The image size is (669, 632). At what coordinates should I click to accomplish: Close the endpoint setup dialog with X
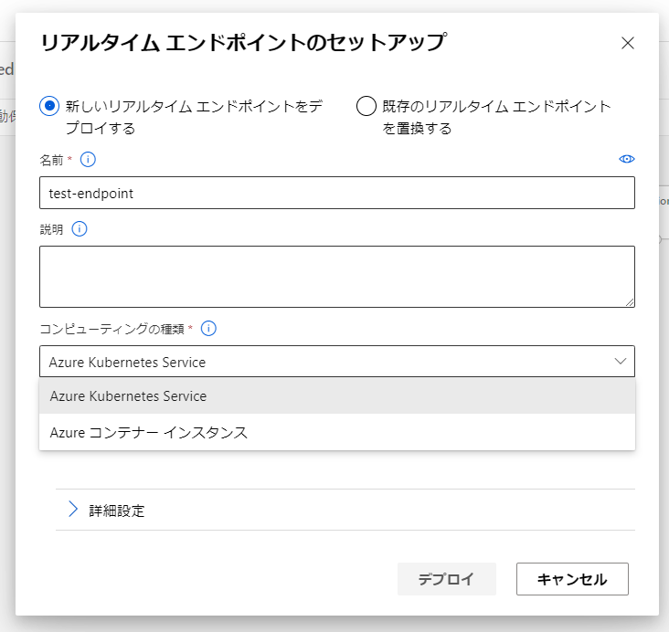point(628,43)
